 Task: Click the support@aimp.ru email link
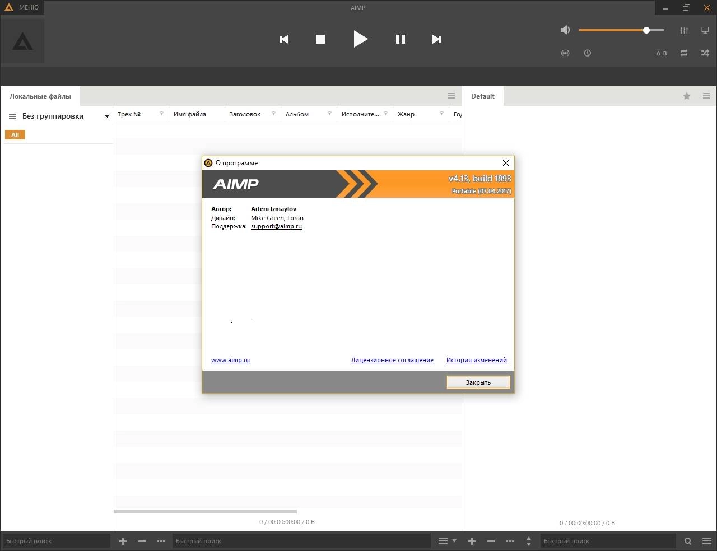[276, 226]
